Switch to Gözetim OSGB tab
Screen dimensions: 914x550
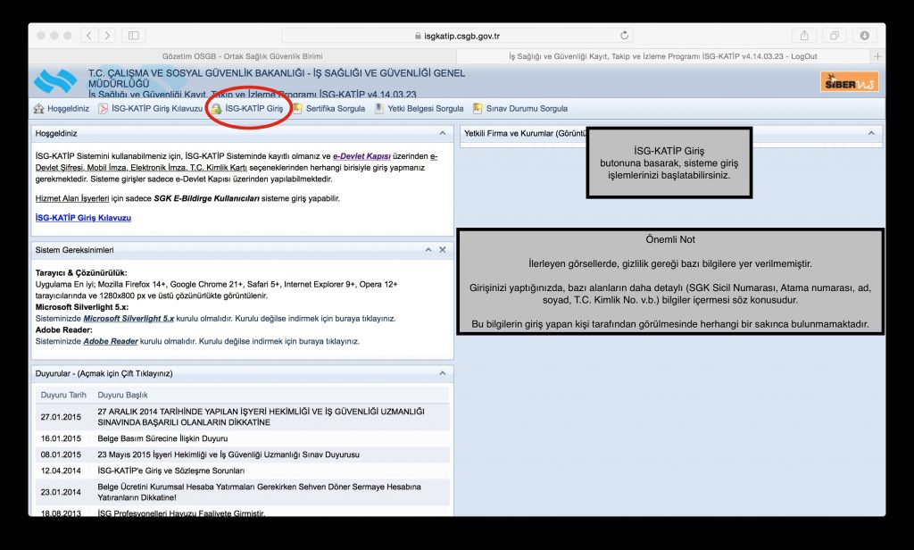pyautogui.click(x=243, y=56)
